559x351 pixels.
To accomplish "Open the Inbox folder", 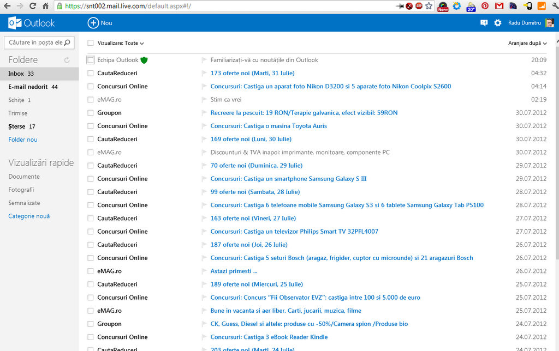I will 39,74.
